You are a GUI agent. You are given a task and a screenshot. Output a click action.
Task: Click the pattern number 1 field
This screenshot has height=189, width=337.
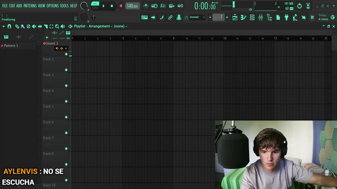pyautogui.click(x=219, y=17)
